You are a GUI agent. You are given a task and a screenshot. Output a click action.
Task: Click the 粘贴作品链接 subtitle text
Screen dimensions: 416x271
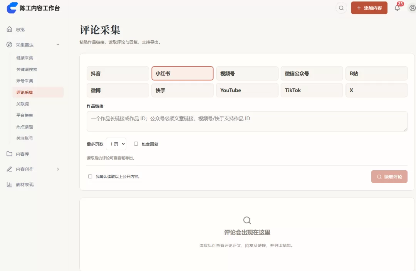tap(121, 42)
